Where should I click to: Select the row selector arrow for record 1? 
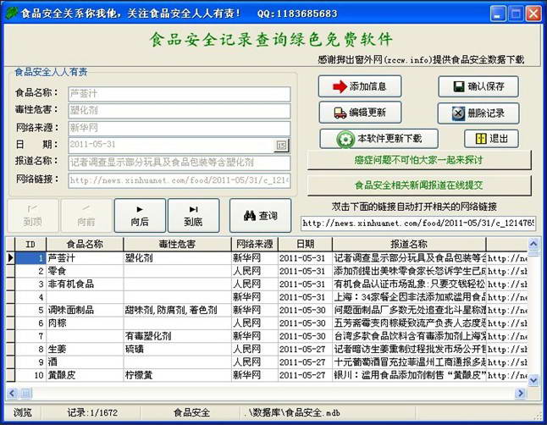click(10, 258)
